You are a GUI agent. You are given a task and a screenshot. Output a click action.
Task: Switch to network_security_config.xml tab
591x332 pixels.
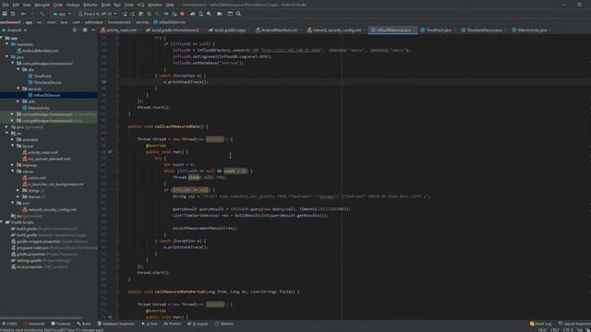335,30
